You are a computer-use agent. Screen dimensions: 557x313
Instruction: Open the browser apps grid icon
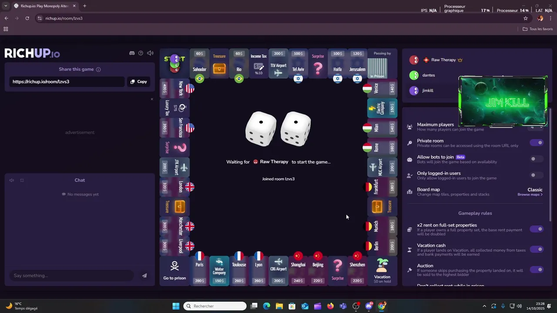(6, 29)
